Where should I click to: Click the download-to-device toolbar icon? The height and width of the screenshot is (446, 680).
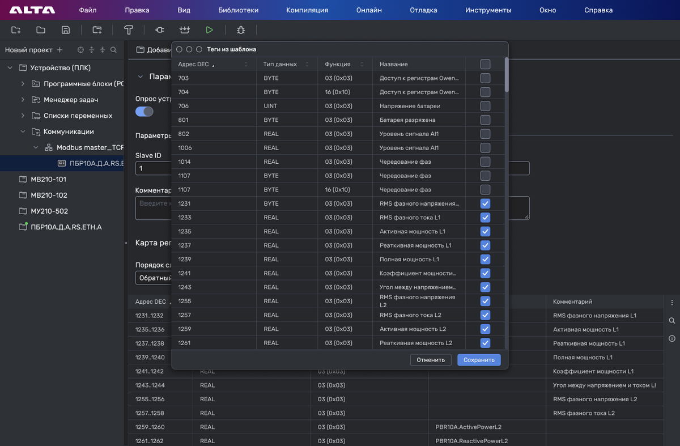click(184, 30)
